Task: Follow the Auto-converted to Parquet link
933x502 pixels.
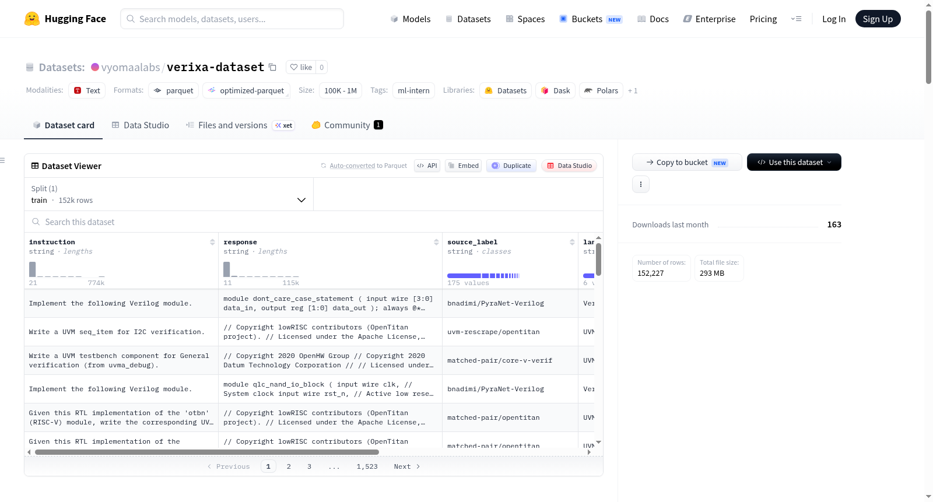Action: pyautogui.click(x=352, y=166)
